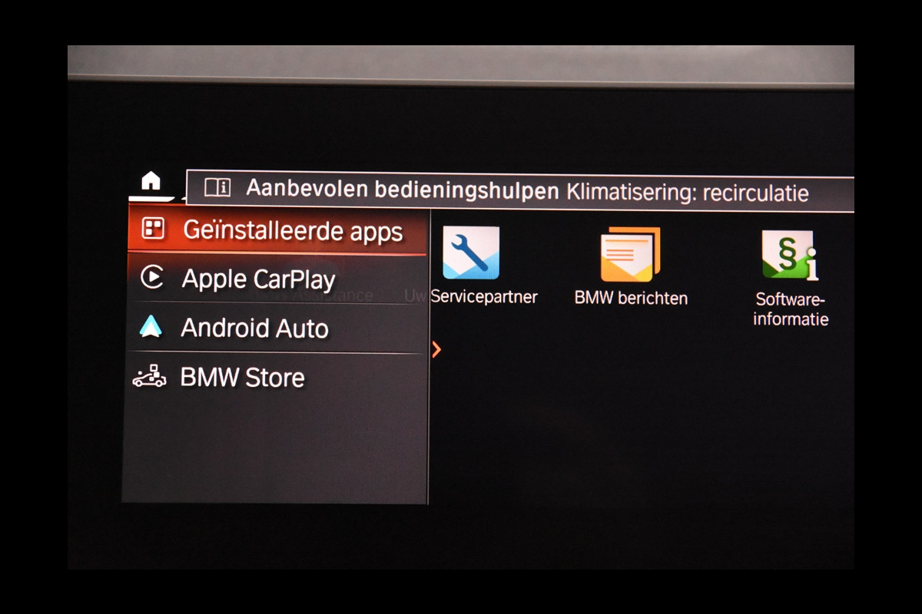Open BMW Store menu entry
The image size is (922, 614).
(x=242, y=378)
